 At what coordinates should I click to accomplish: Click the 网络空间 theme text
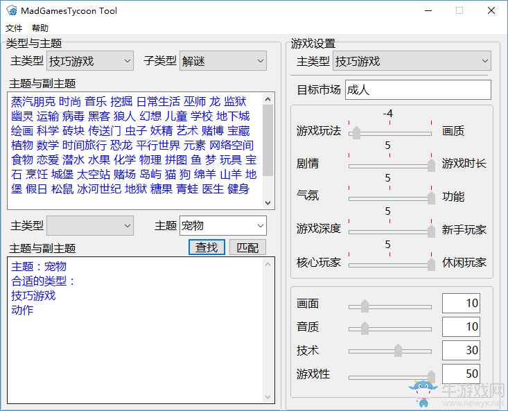click(x=231, y=146)
